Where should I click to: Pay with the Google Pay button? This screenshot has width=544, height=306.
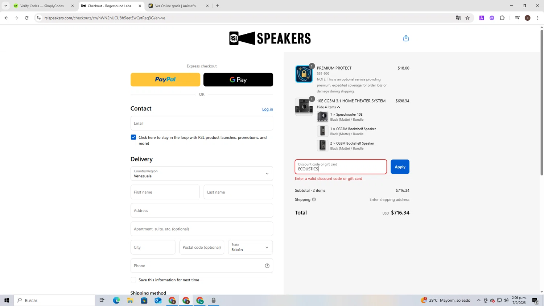pos(238,80)
